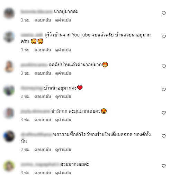Tap heart on the โพเดียม shop comment
Image resolution: width=170 pixels, height=177 pixels.
coord(164,136)
